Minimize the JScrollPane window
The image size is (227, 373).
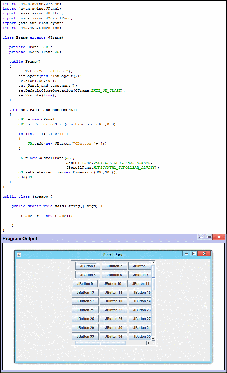tap(186, 254)
